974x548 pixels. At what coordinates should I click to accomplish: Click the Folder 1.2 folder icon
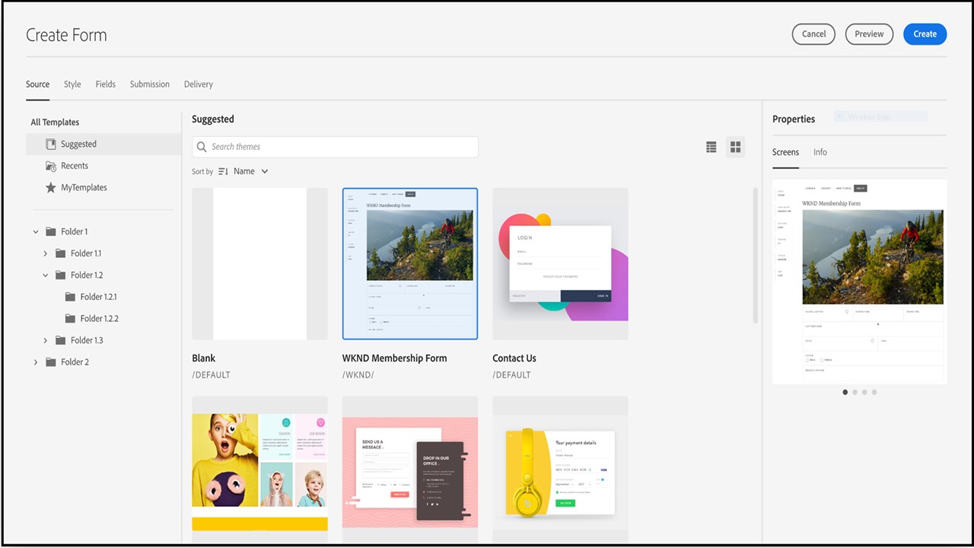pyautogui.click(x=61, y=276)
